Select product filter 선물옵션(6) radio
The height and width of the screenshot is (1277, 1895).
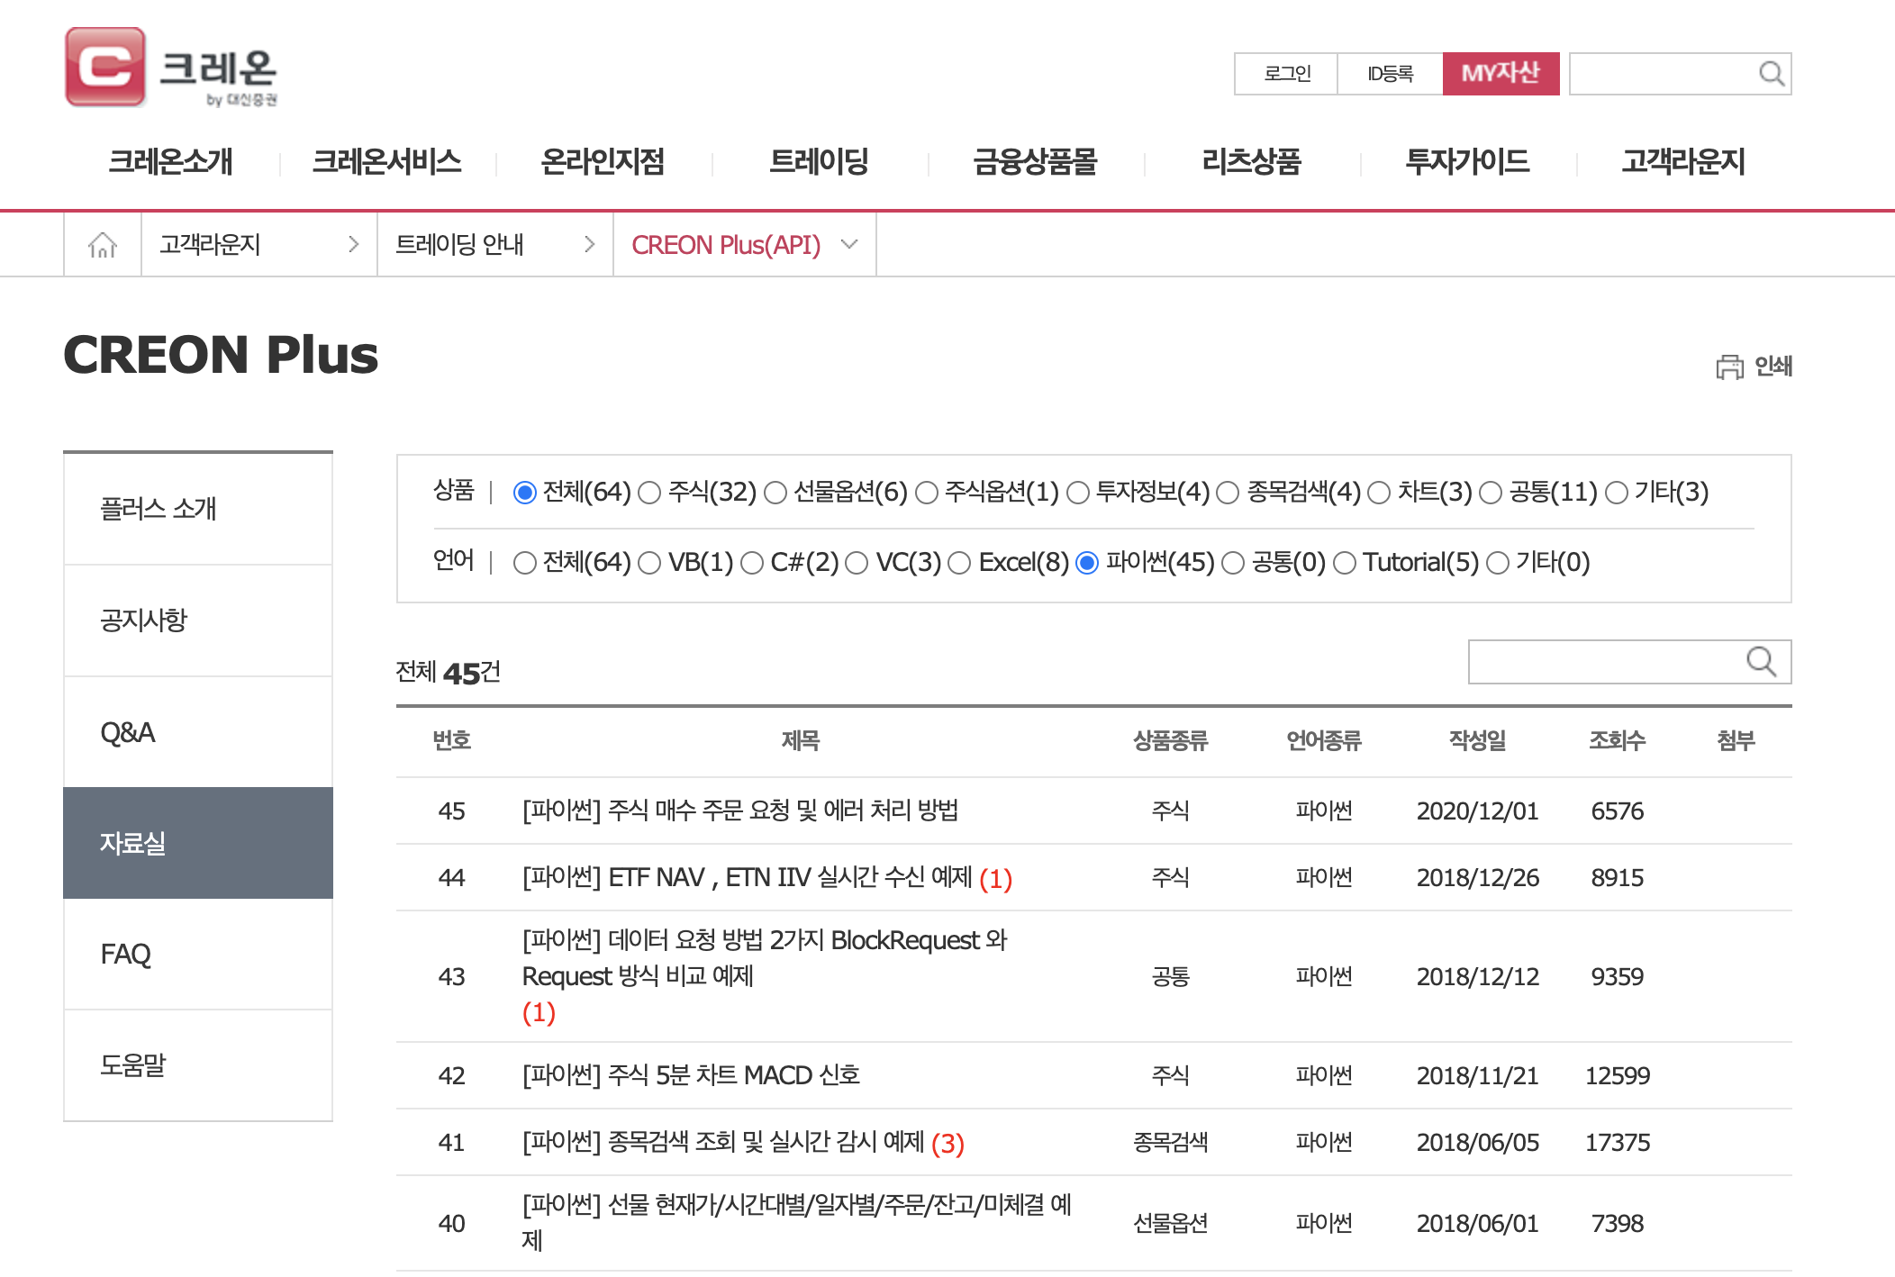pyautogui.click(x=775, y=493)
